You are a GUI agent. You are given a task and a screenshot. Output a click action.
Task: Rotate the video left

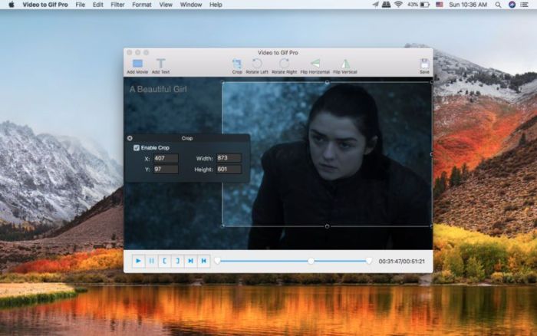coord(258,64)
